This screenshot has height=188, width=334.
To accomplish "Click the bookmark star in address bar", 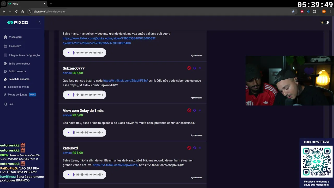I will point(293,11).
